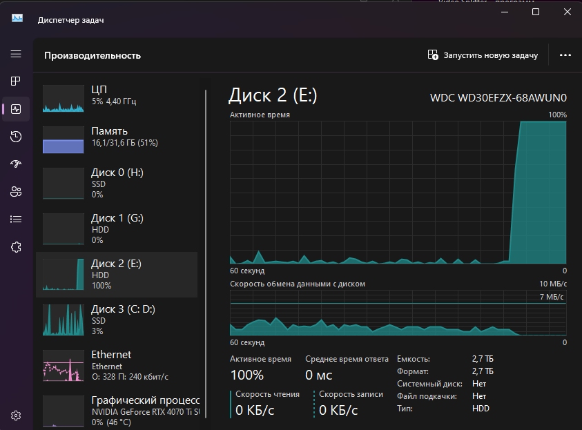Minimize the Task Manager window
582x430 pixels.
click(x=505, y=12)
